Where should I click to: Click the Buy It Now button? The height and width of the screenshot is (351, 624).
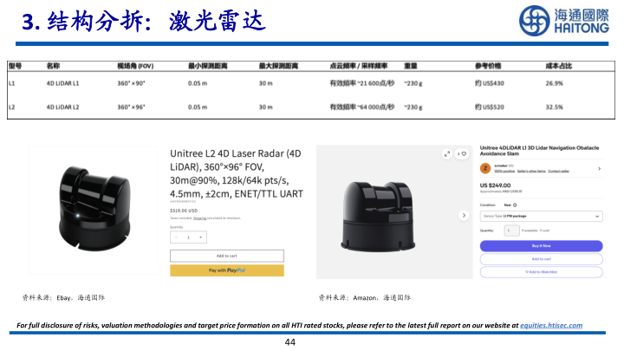pos(541,246)
